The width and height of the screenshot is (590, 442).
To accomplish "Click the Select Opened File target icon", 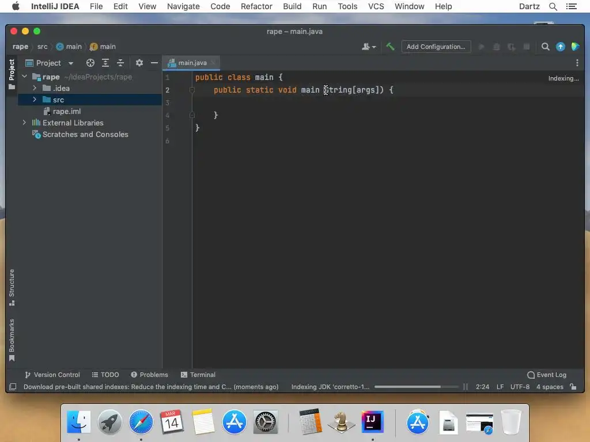I will tap(90, 63).
